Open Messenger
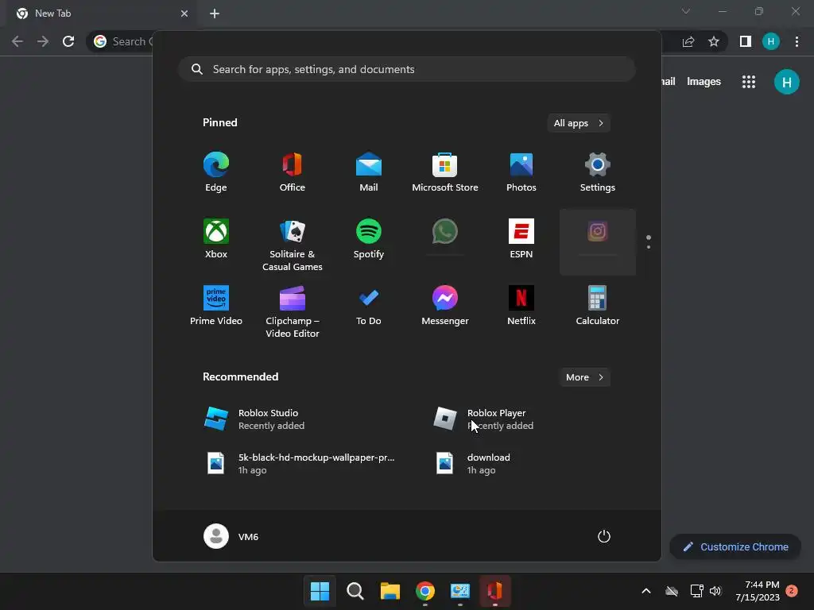Screen dimensions: 814x610 pos(445,306)
